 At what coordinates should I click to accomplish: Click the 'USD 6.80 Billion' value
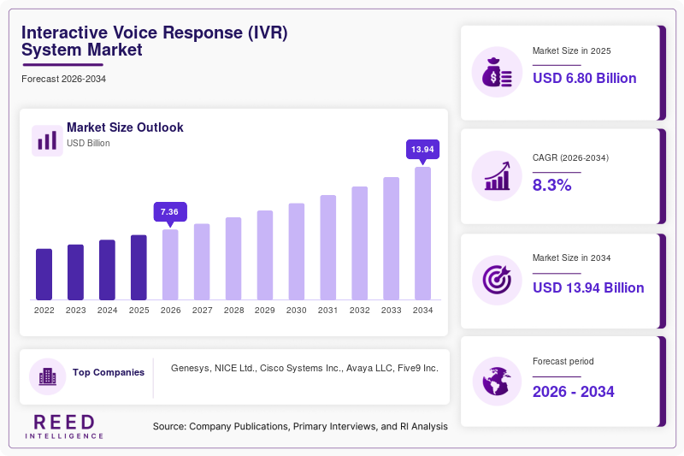tap(584, 78)
